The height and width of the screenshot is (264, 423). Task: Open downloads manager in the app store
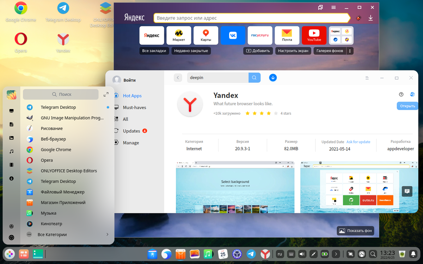click(x=273, y=78)
